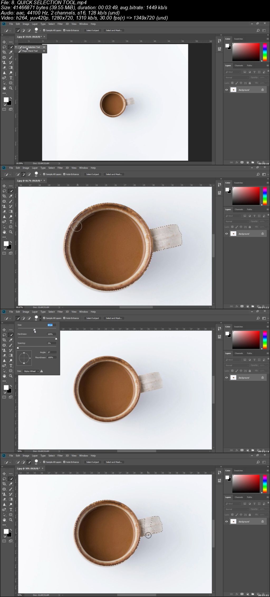Screen dimensions: 270x597
Task: Open Color panel menu in the 19.6% zoom frame
Action: pos(268,39)
